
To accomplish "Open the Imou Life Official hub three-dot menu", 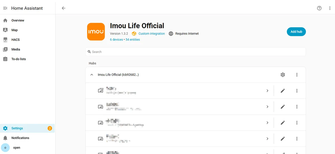I will click(297, 75).
